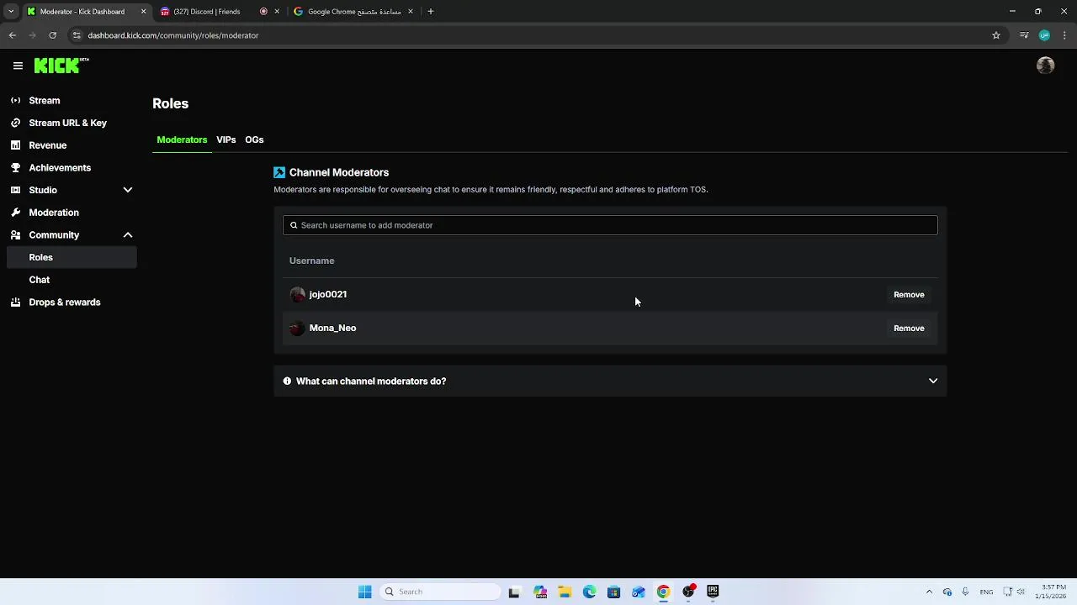Viewport: 1077px width, 605px height.
Task: Switch to the Discord Friends browser tab
Action: pos(219,12)
